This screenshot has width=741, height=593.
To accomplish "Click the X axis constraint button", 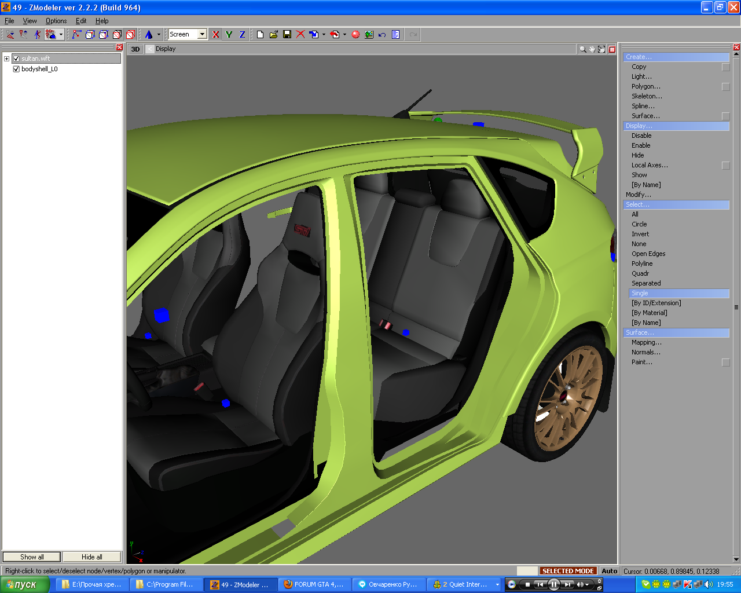I will 216,35.
